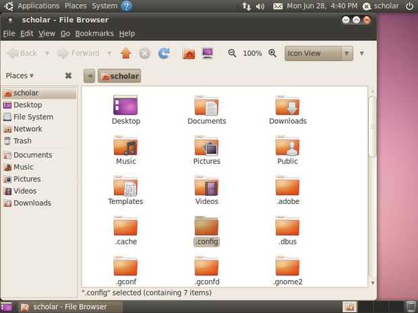
Task: Select the .adobe folder
Action: (x=287, y=186)
